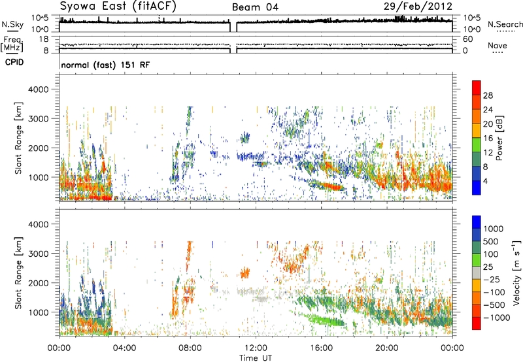Pick the yellow 16–20 dB power color segment
Viewport: 523px width, 362px height.
click(x=477, y=131)
